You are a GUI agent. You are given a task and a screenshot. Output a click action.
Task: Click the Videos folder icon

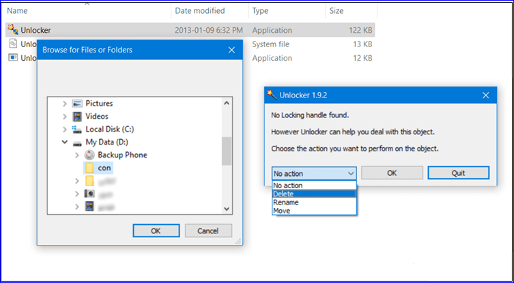tap(77, 117)
